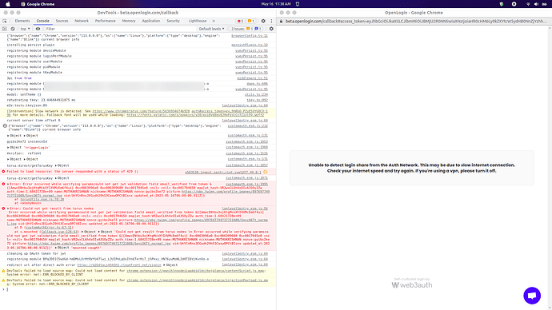
Task: Click the lock icon in the OpenLogin address bar
Action: (281, 21)
